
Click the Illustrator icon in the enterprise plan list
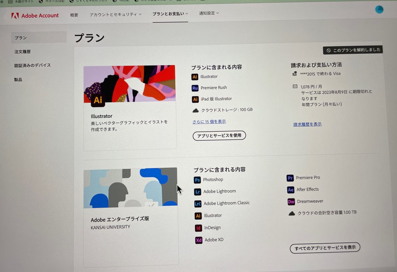198,216
